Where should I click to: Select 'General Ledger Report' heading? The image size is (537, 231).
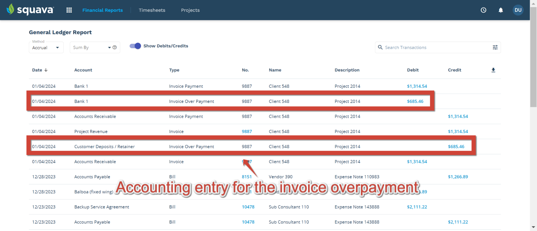click(x=60, y=32)
